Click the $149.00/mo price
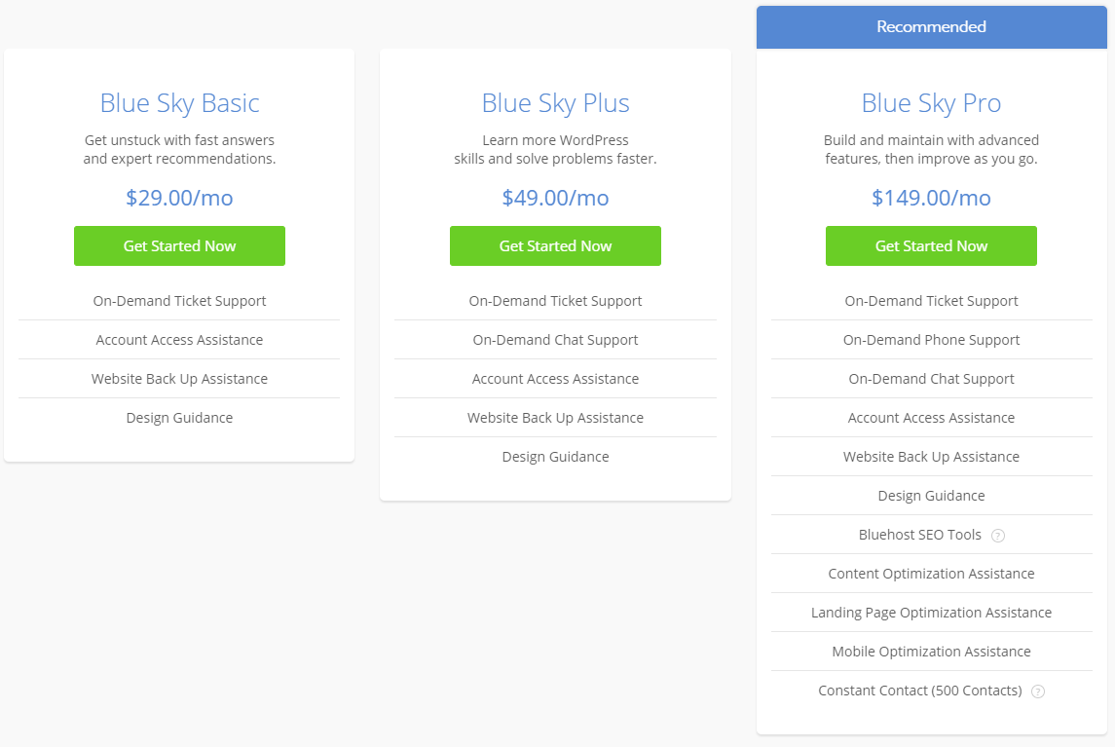 click(x=931, y=198)
